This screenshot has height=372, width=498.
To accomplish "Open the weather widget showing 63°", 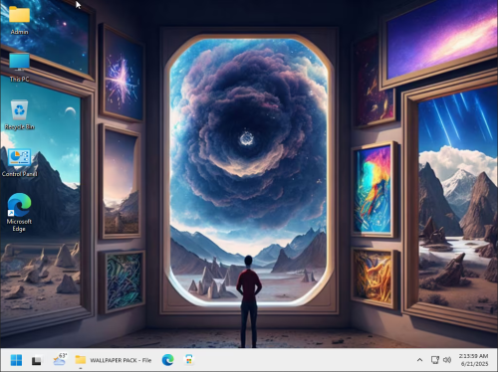I will tap(60, 359).
